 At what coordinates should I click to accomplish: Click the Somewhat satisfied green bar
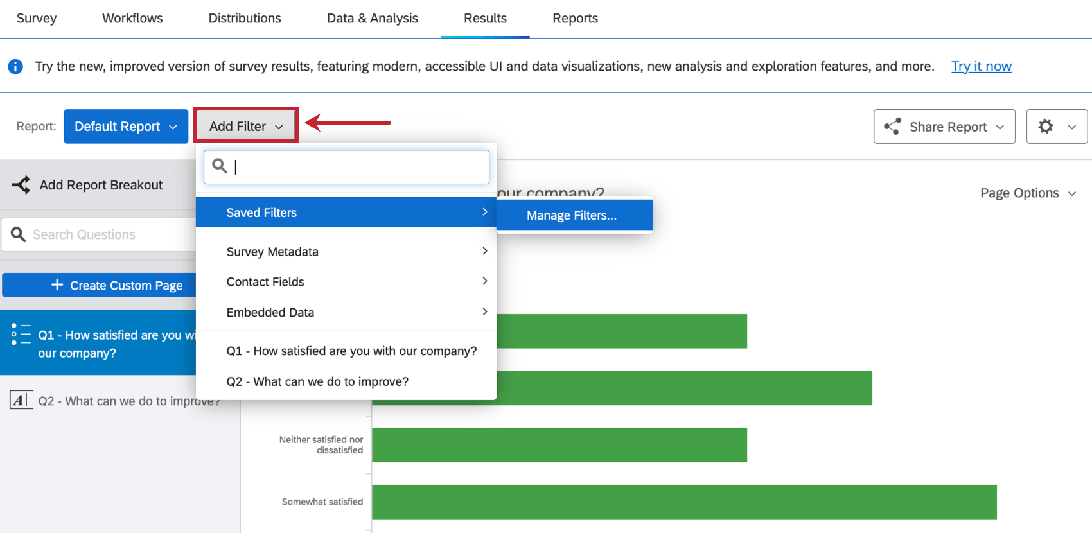pyautogui.click(x=684, y=502)
